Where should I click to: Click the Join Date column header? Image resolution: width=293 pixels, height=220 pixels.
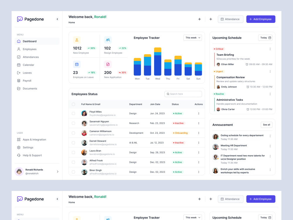coord(155,104)
